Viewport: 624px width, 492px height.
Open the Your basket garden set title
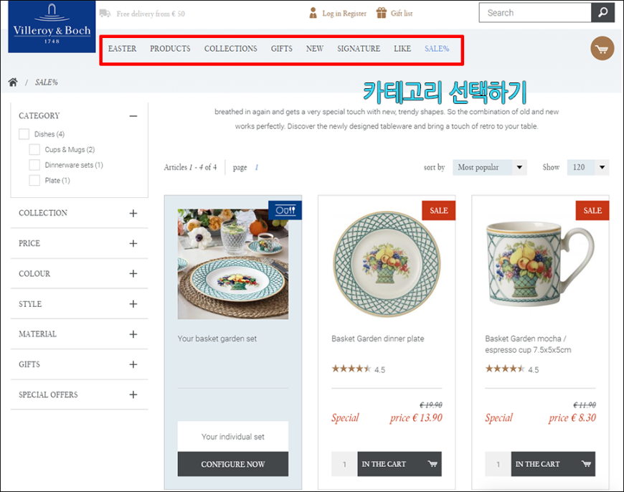tap(217, 339)
